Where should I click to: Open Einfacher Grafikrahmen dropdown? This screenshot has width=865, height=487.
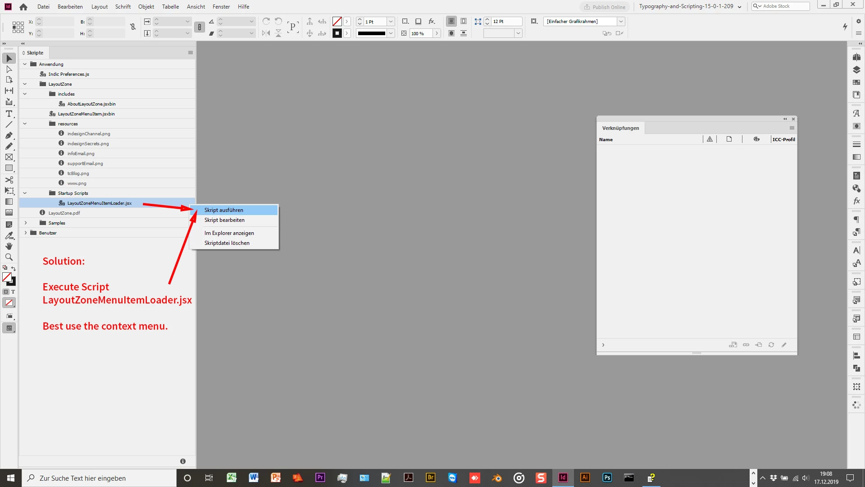621,21
